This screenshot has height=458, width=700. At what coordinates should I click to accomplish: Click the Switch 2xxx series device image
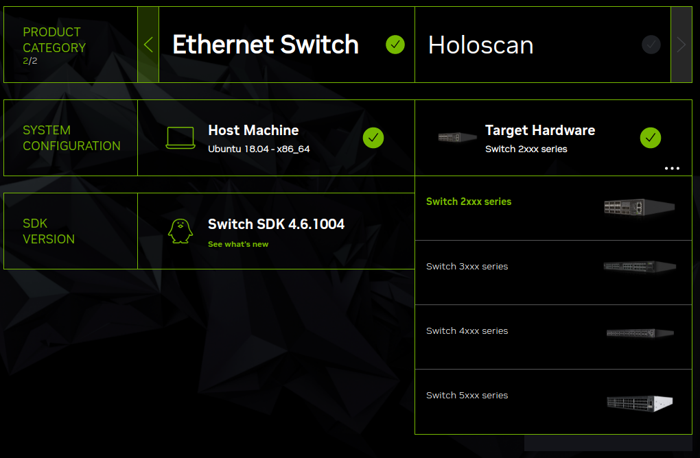pyautogui.click(x=639, y=207)
